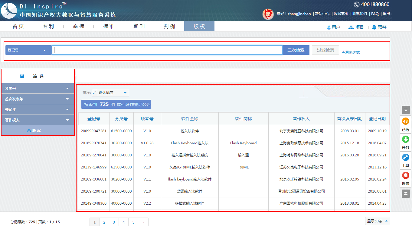Switch to the 商标 navigation tab

pyautogui.click(x=79, y=27)
